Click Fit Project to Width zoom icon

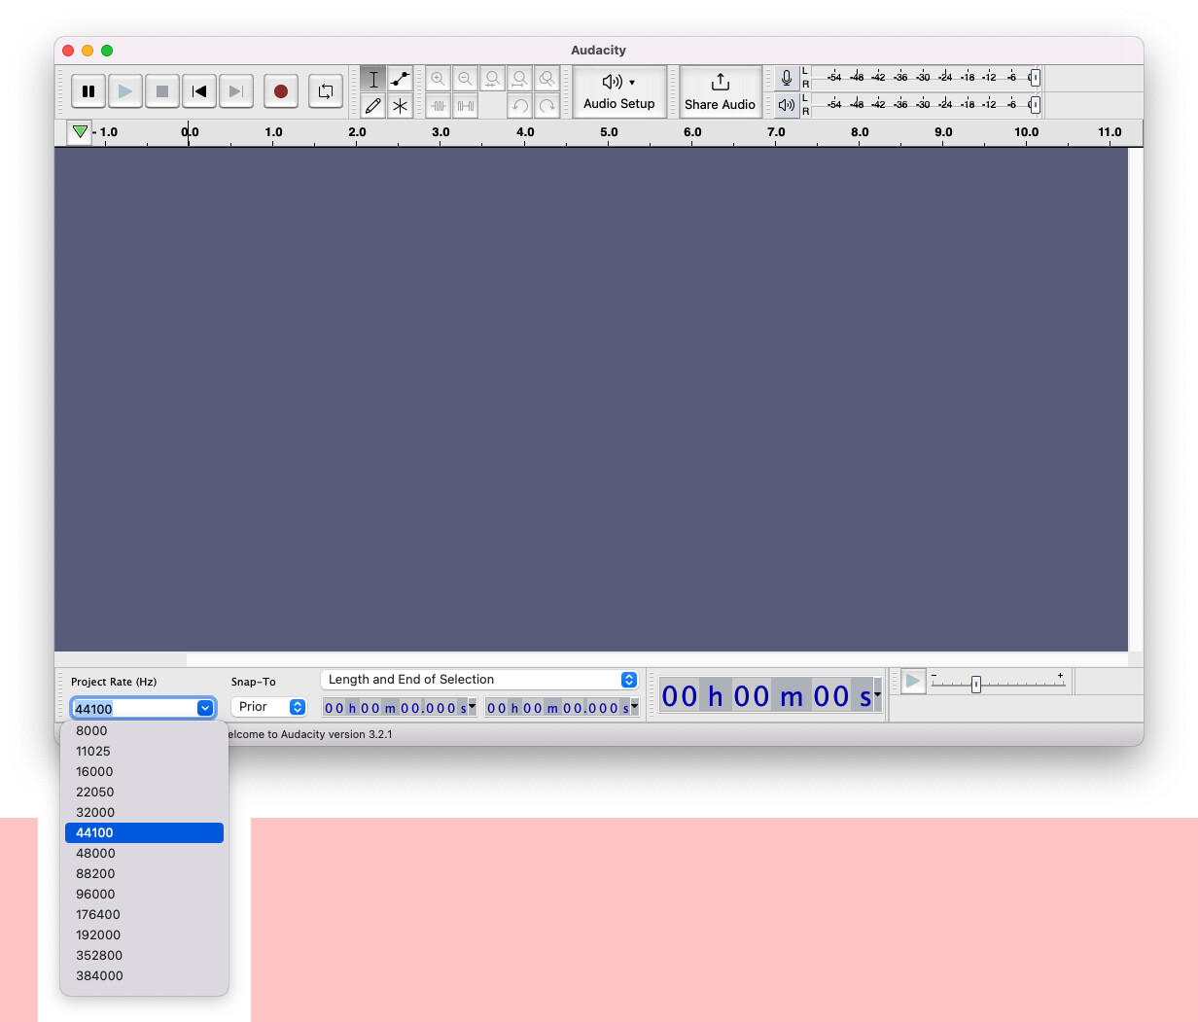point(520,79)
